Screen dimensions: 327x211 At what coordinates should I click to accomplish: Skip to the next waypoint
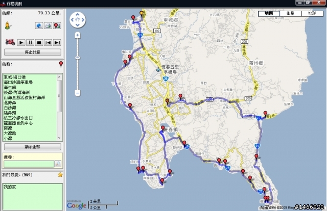[57, 43]
